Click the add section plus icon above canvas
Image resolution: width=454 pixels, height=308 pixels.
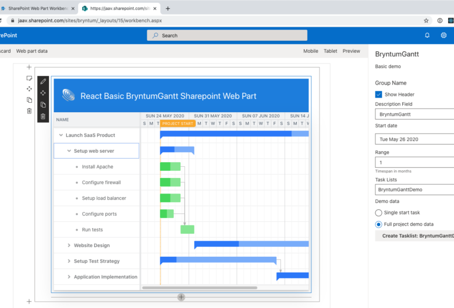point(29,67)
